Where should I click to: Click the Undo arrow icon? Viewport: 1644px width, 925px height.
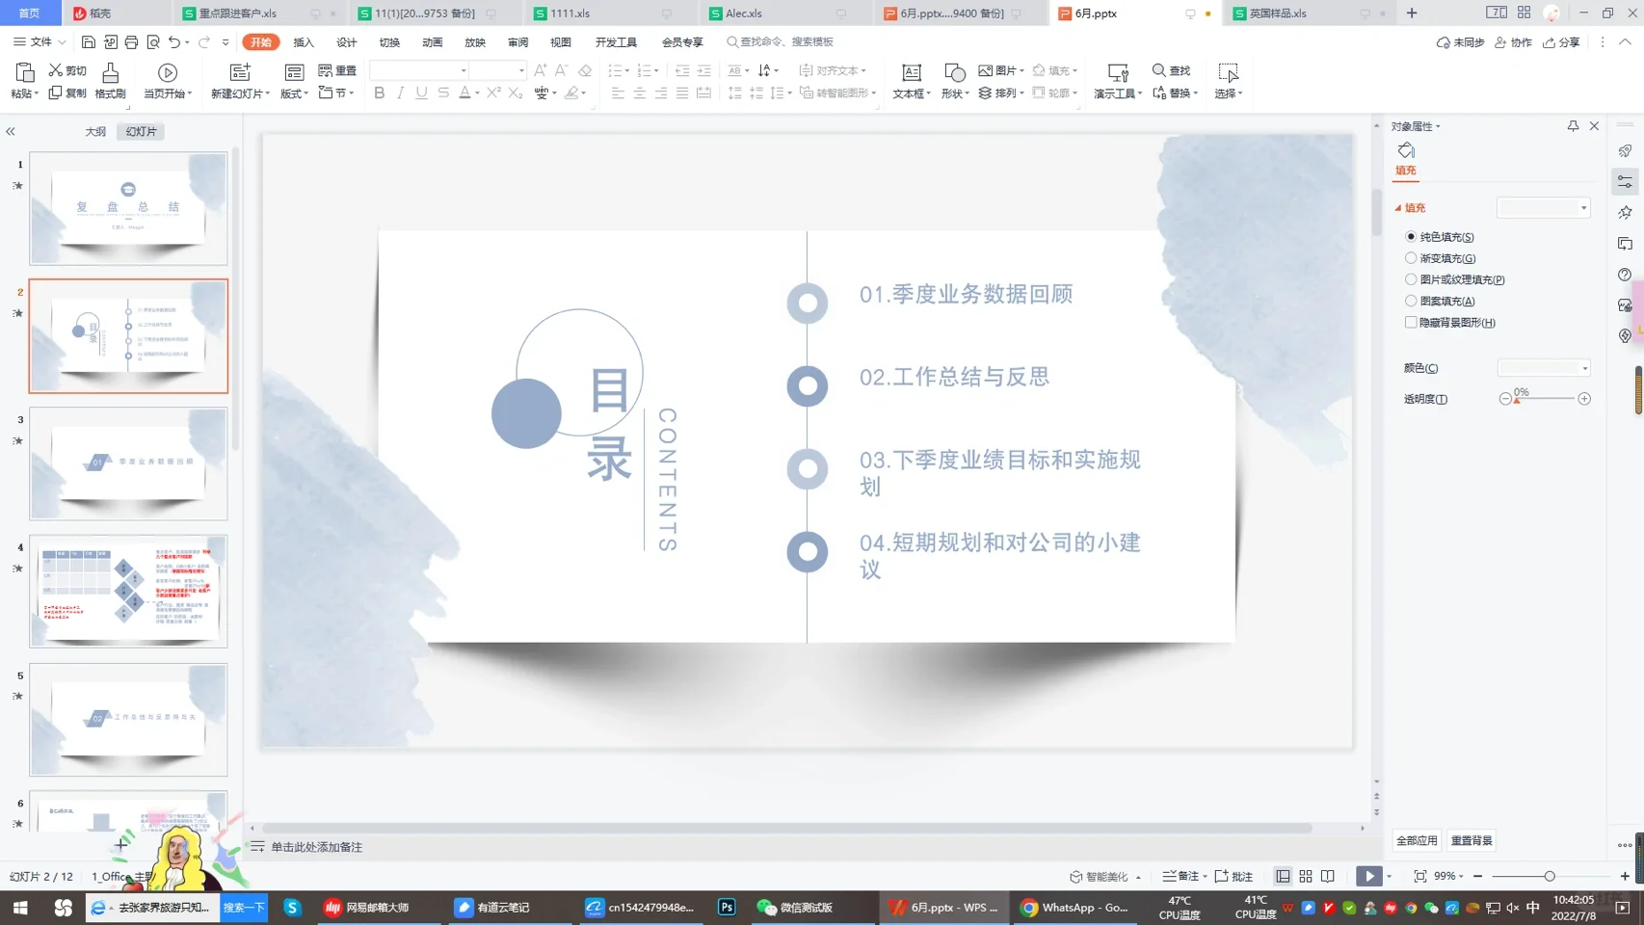tap(174, 42)
